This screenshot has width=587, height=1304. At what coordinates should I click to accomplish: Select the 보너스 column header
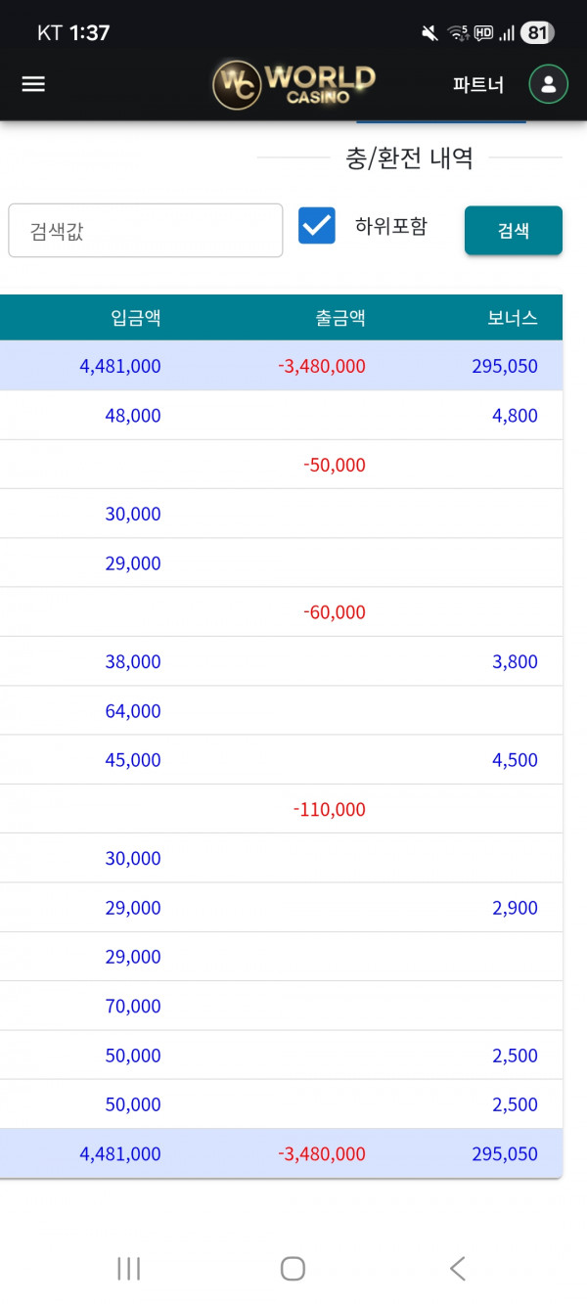[513, 318]
